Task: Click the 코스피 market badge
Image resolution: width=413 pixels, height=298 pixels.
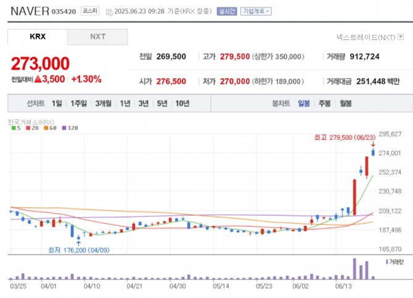Action: tap(90, 11)
